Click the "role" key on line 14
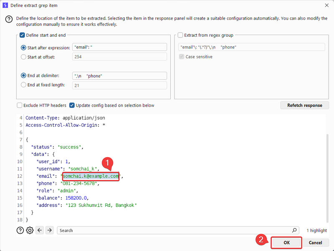This screenshot has height=251, width=334. (44, 191)
